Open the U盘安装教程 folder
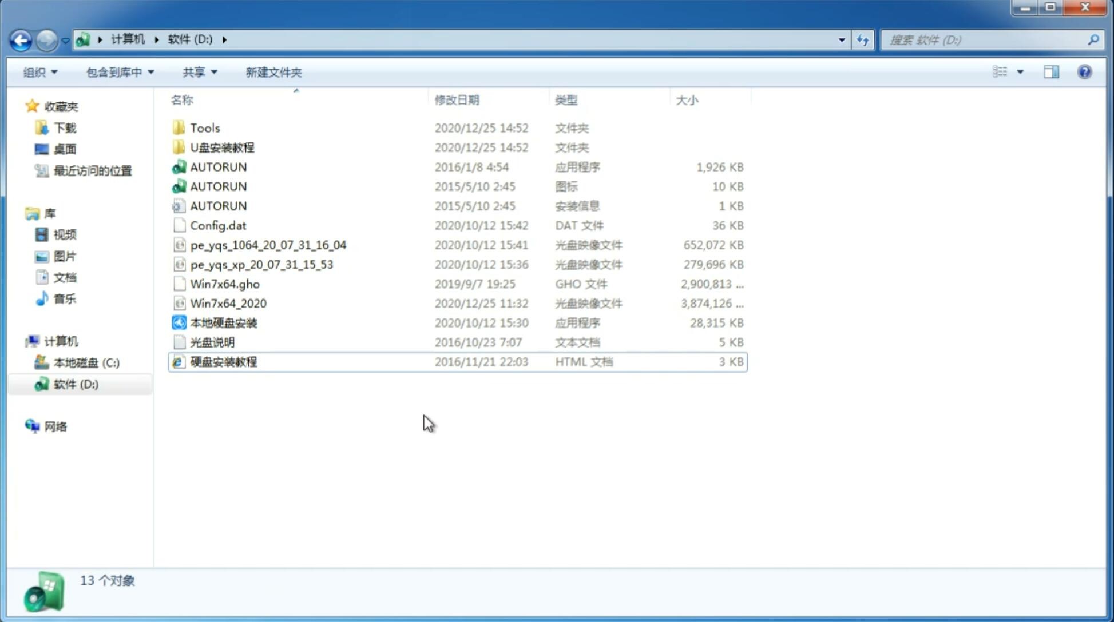The height and width of the screenshot is (622, 1114). [x=222, y=147]
